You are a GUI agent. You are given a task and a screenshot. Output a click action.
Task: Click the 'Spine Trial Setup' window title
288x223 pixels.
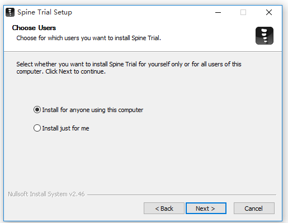click(x=45, y=12)
